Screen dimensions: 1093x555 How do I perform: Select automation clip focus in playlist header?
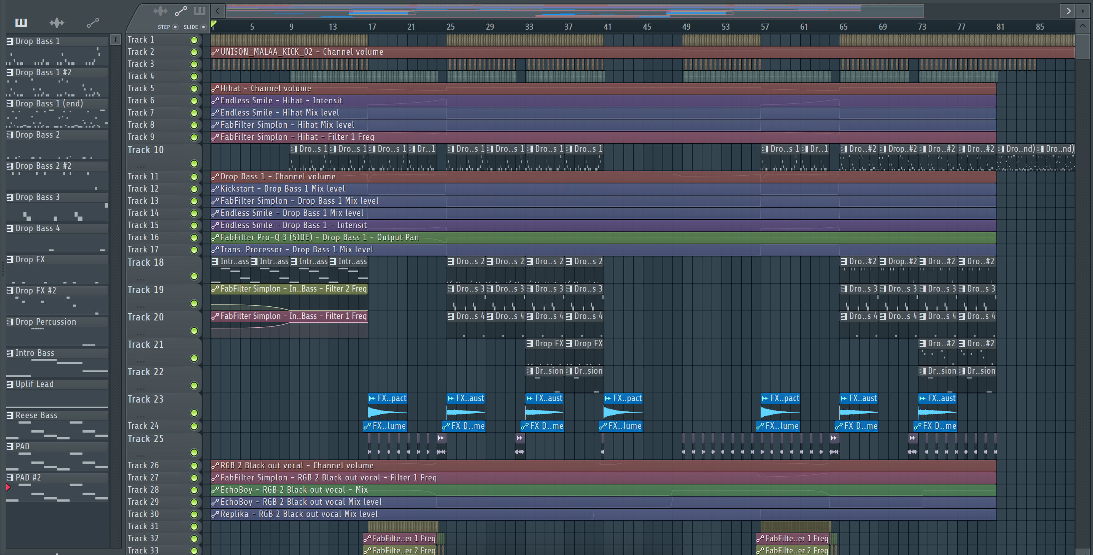click(x=181, y=11)
